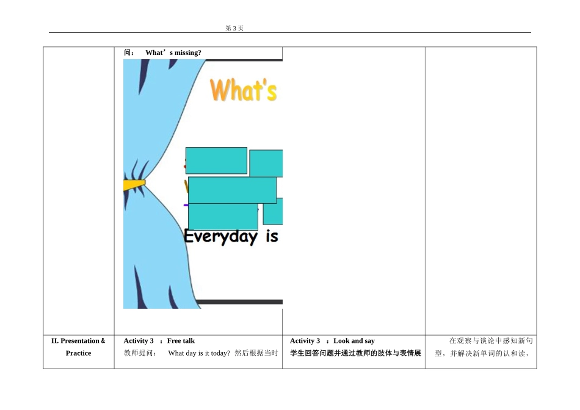This screenshot has width=580, height=410.
Task: Click the 'Activity 3: Look and say' heading
Action: click(332, 340)
